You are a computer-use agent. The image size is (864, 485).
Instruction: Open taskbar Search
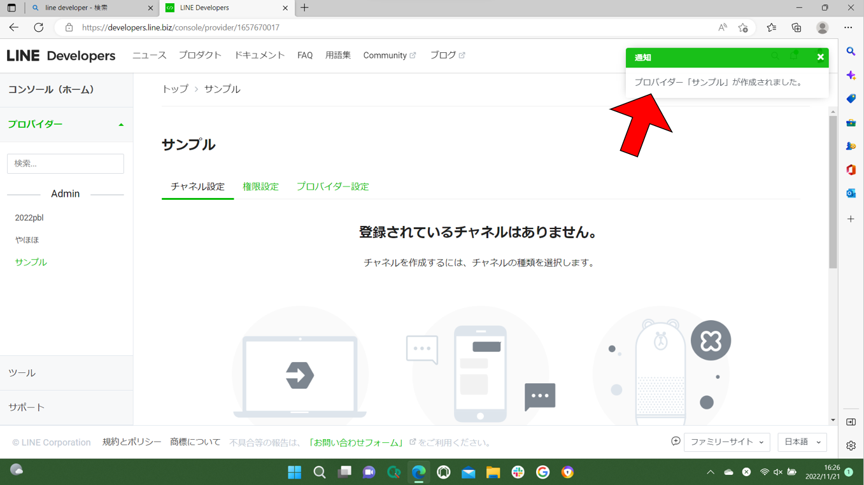[x=320, y=472]
